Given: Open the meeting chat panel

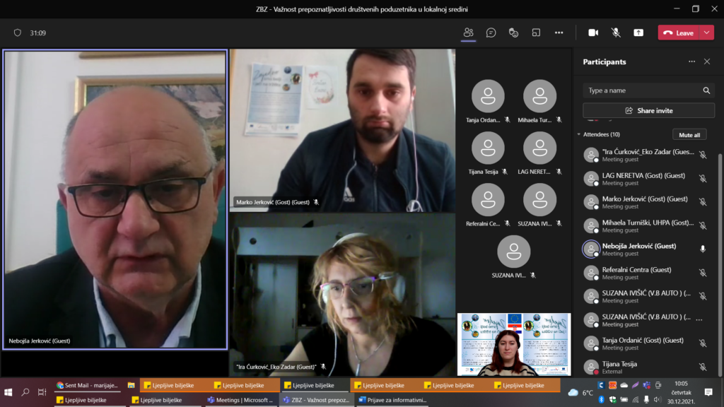Looking at the screenshot, I should [x=491, y=33].
